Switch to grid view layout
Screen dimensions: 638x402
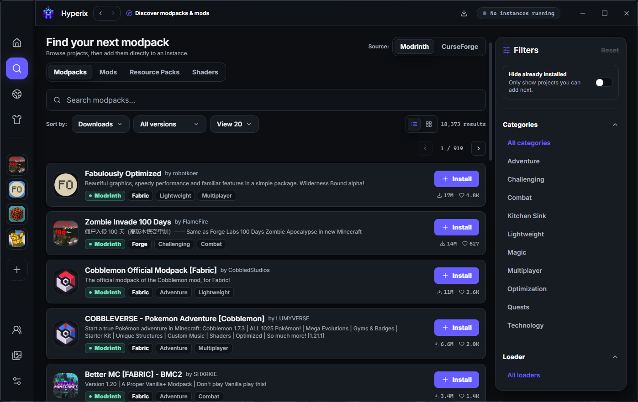click(429, 124)
